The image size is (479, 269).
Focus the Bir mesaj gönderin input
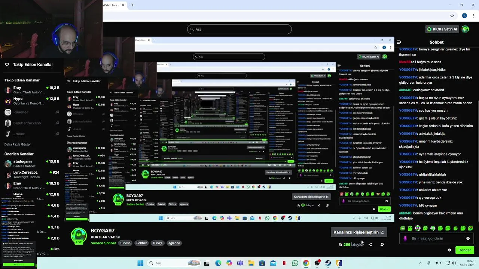tap(436, 238)
